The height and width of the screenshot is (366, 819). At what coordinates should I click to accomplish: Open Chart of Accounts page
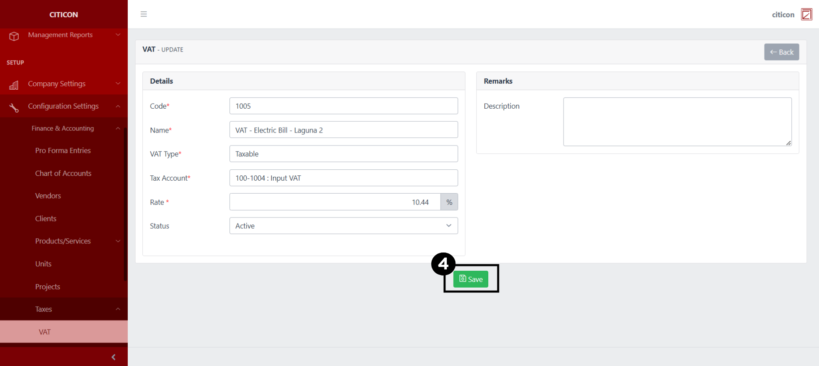click(63, 173)
